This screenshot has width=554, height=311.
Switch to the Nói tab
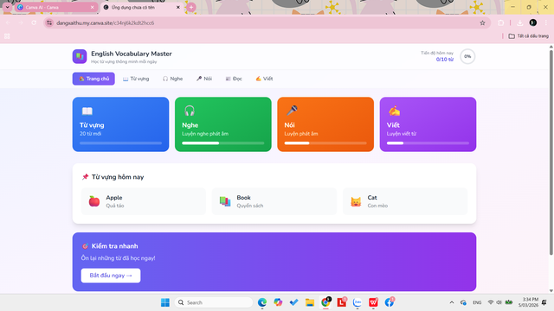(204, 79)
